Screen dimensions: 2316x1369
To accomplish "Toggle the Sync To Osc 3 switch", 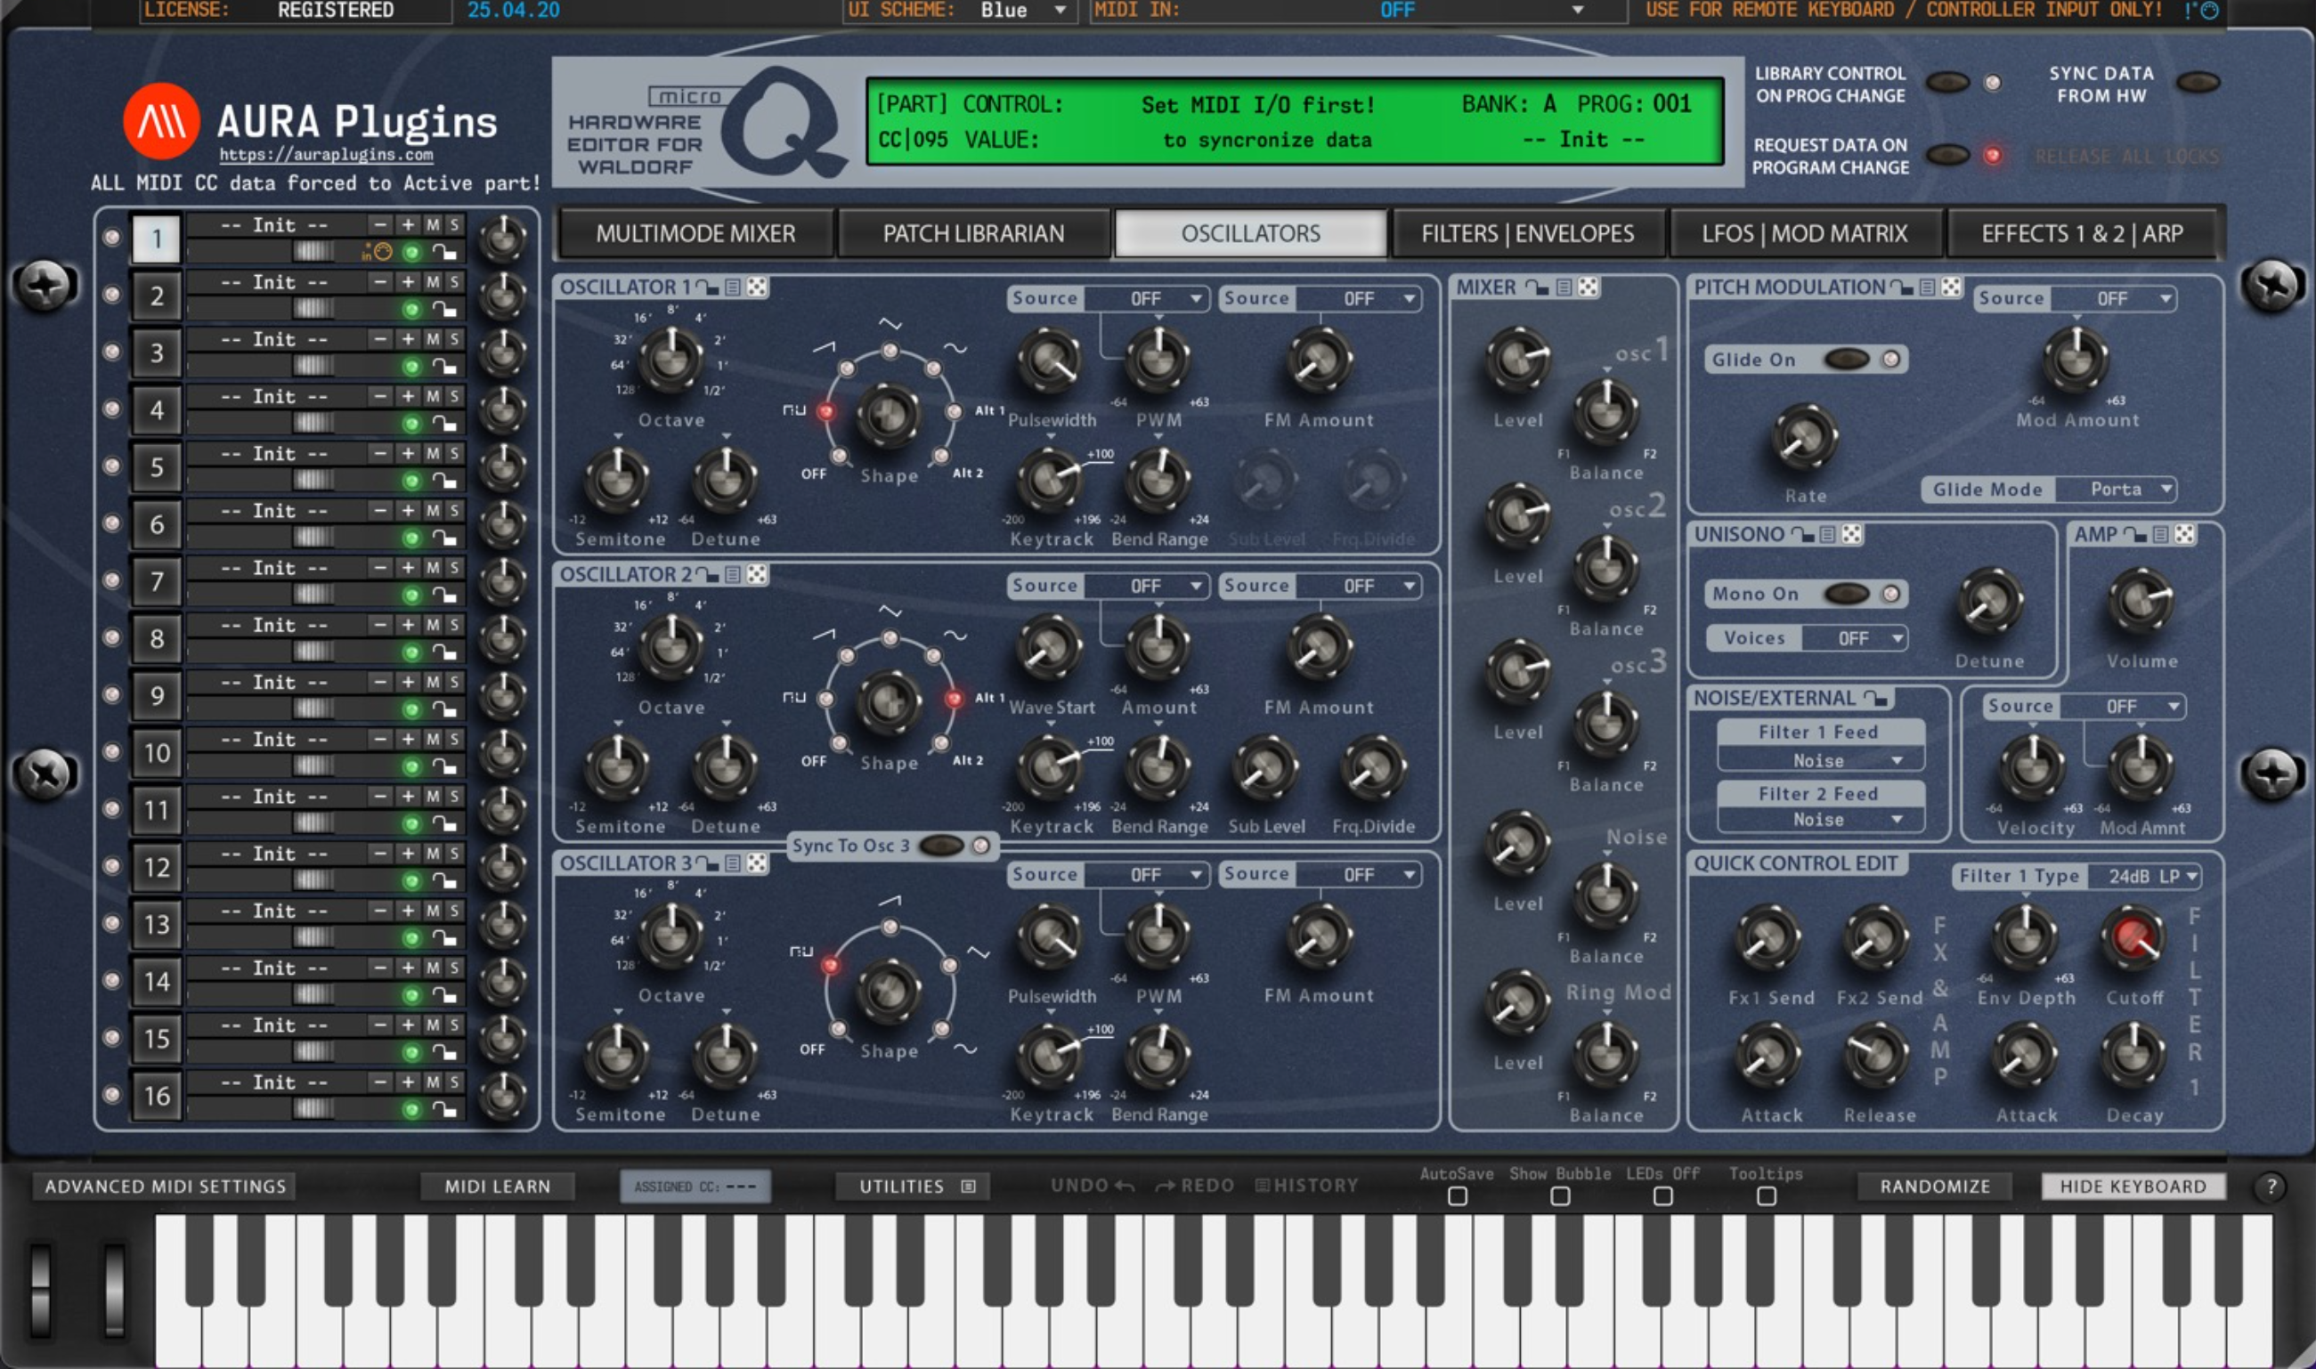I will click(x=940, y=845).
